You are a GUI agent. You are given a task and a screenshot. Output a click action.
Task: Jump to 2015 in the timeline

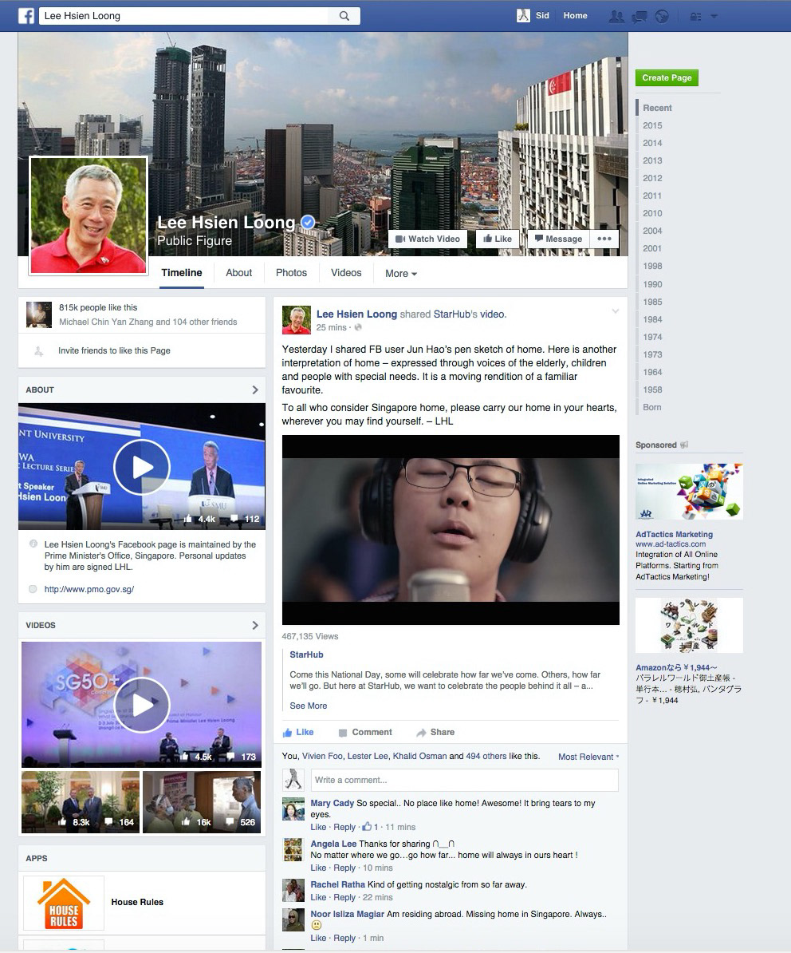(x=652, y=125)
